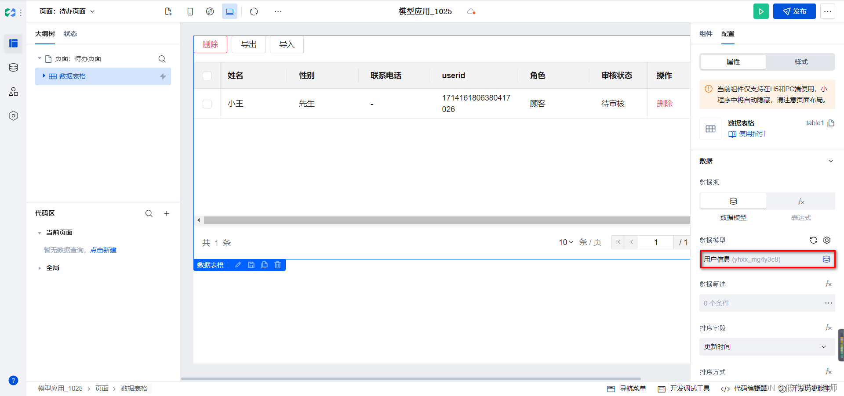
Task: Click the green preview run button
Action: tap(761, 11)
